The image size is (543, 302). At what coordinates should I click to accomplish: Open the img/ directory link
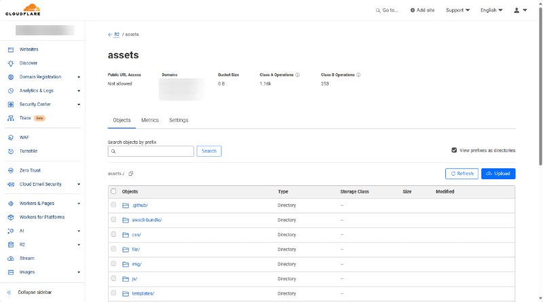tap(136, 264)
